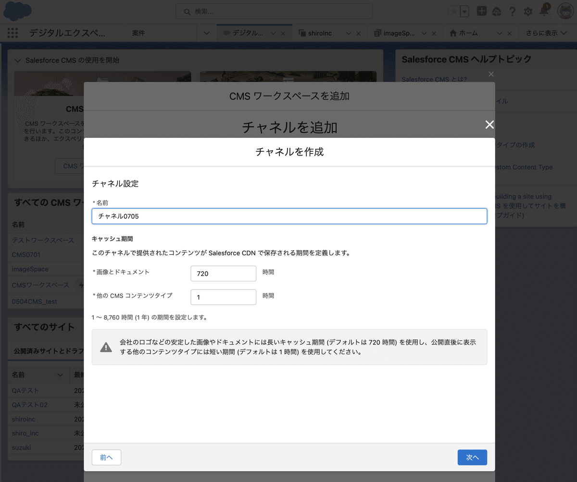Open the user profile avatar
This screenshot has height=482, width=577.
565,12
